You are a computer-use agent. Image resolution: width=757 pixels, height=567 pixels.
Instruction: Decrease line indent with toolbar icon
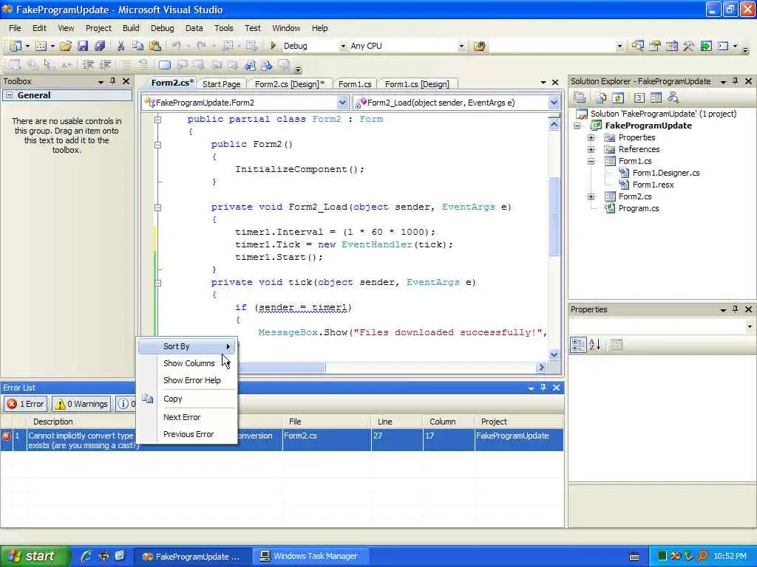tap(88, 64)
